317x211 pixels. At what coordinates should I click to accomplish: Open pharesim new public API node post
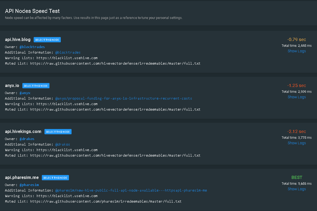(x=131, y=191)
